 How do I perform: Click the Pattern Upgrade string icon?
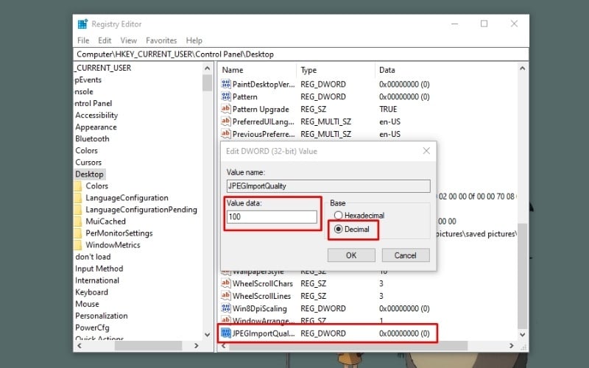[226, 109]
